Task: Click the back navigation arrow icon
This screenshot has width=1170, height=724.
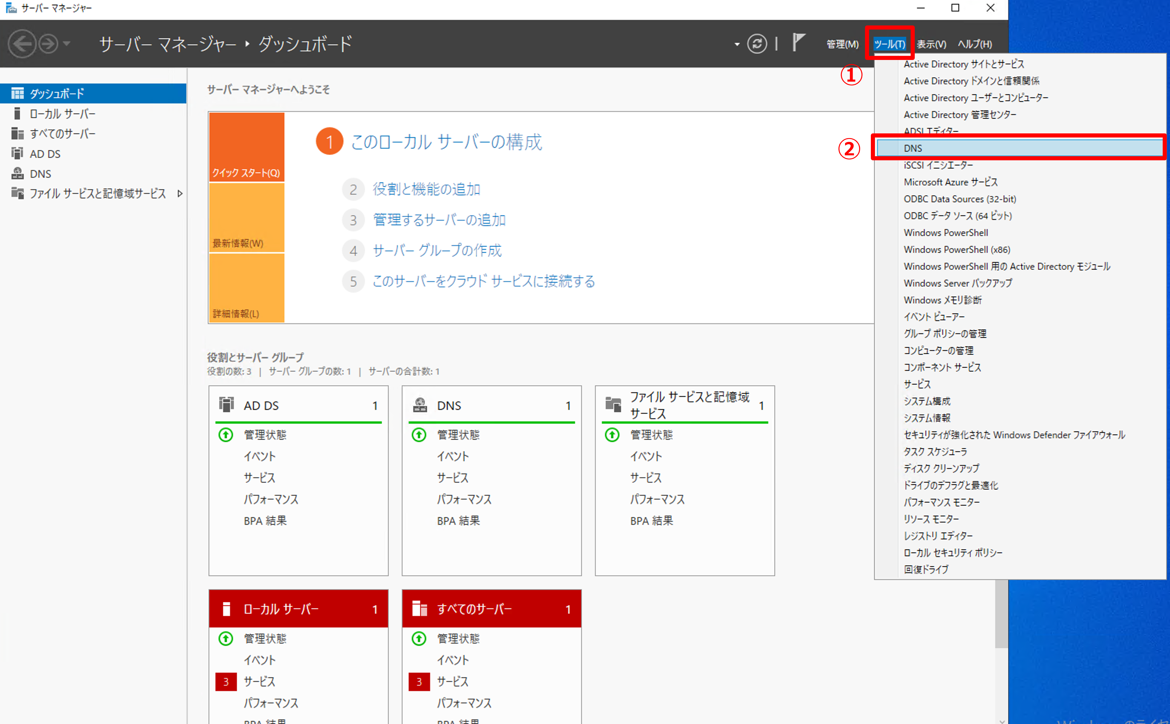Action: pos(22,44)
